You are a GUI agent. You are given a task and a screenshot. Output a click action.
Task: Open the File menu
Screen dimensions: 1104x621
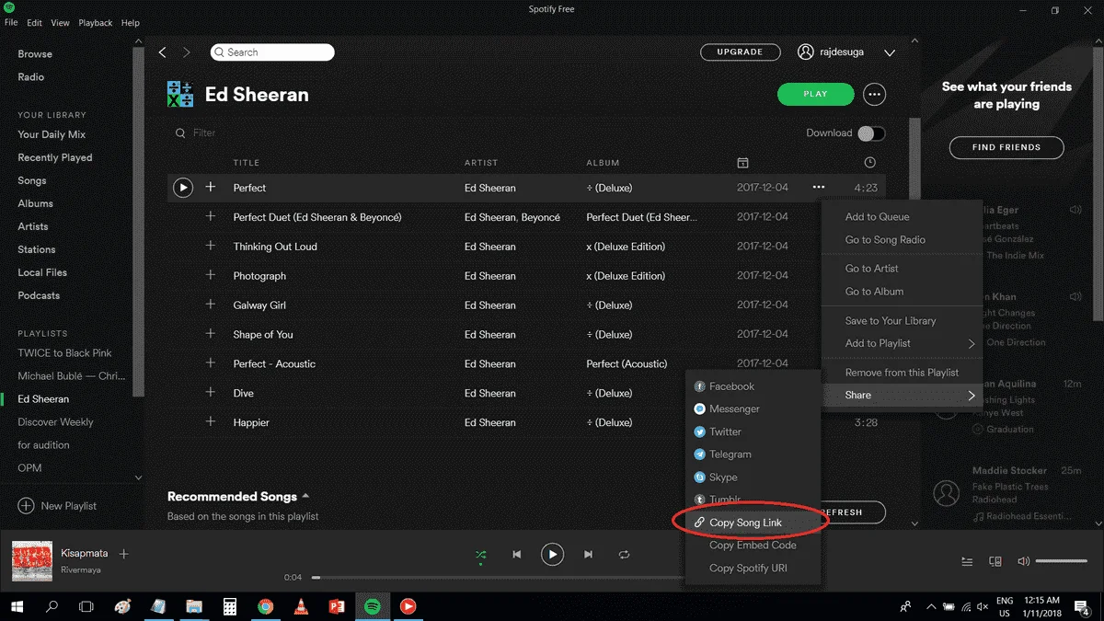click(x=11, y=23)
